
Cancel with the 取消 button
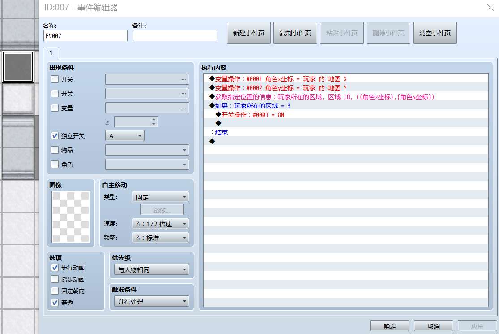tap(434, 326)
